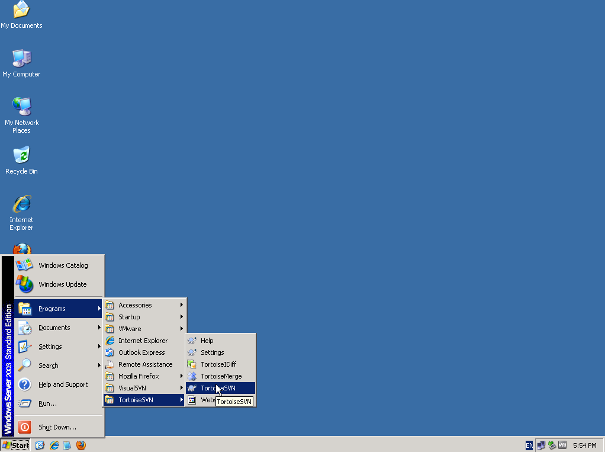The height and width of the screenshot is (452, 605).
Task: Open Windows Update from Start menu
Action: 59,284
